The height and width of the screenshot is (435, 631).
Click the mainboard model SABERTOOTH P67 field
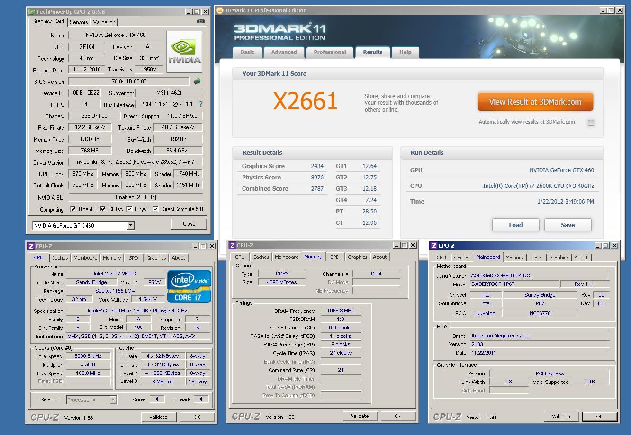click(514, 284)
